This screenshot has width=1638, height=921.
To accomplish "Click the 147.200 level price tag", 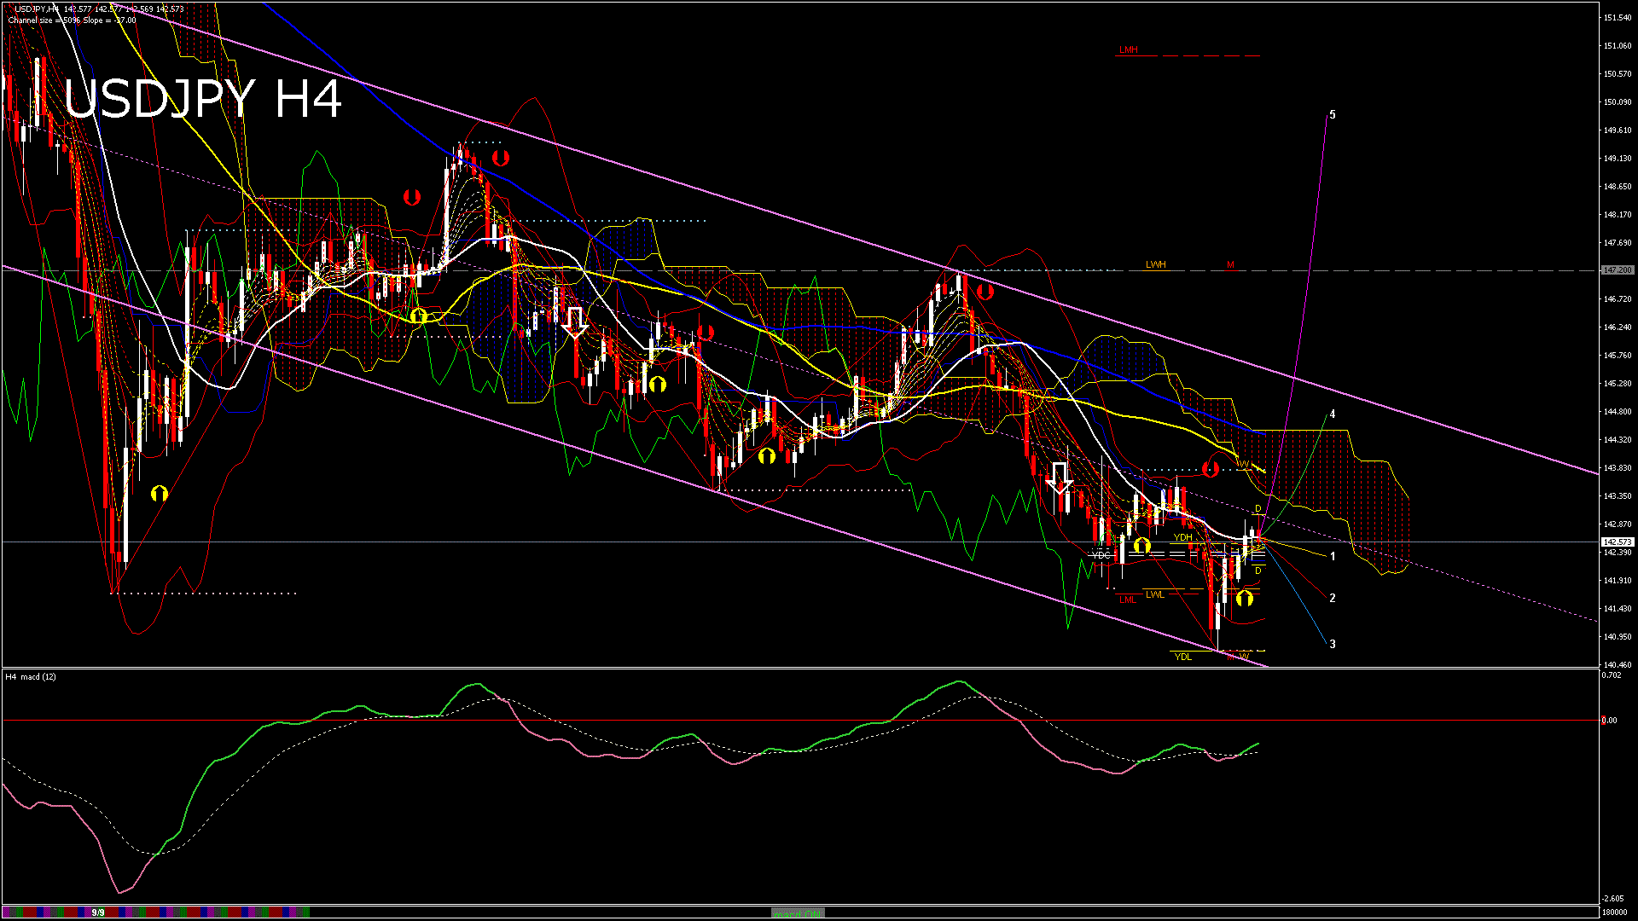I will pos(1617,270).
